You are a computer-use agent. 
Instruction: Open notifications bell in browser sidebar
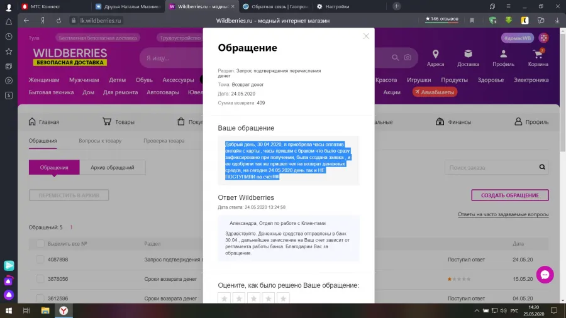coord(9,22)
